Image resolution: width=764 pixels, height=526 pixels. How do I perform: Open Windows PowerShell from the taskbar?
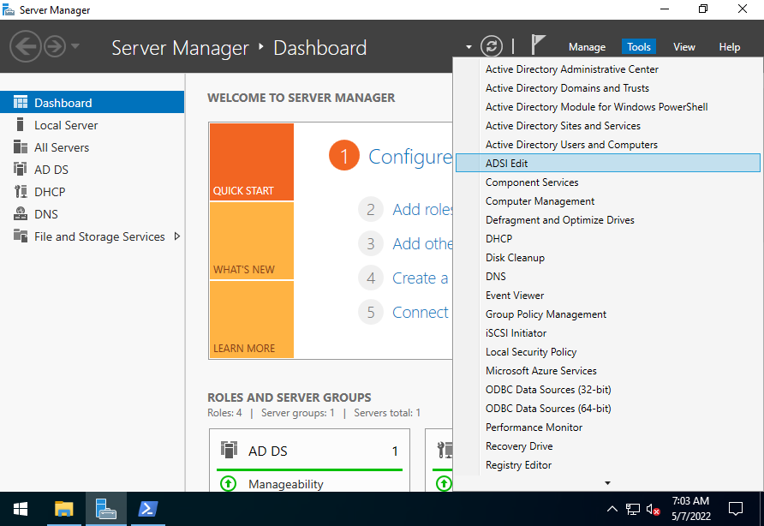coord(148,509)
